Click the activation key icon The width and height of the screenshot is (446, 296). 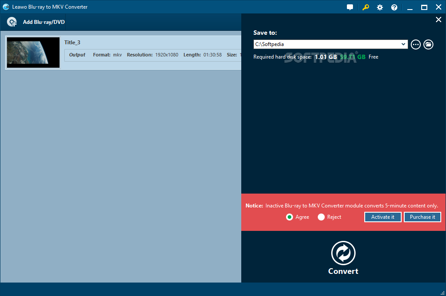366,7
